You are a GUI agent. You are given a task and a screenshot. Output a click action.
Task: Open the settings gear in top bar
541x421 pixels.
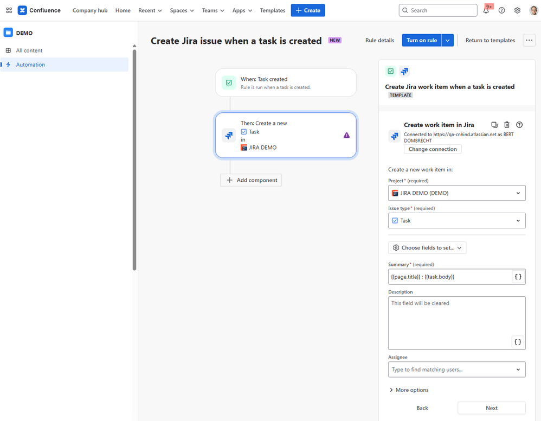pyautogui.click(x=517, y=10)
